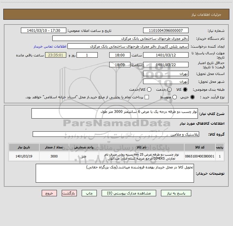This screenshot has width=233, height=226.
Task: Click the need date cell 1401/03/19
Action: point(24,156)
